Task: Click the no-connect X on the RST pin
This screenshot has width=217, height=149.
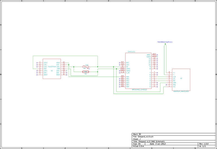Action: (x=120, y=63)
